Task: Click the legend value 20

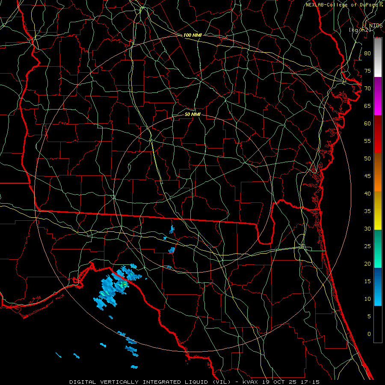Action: (x=367, y=264)
